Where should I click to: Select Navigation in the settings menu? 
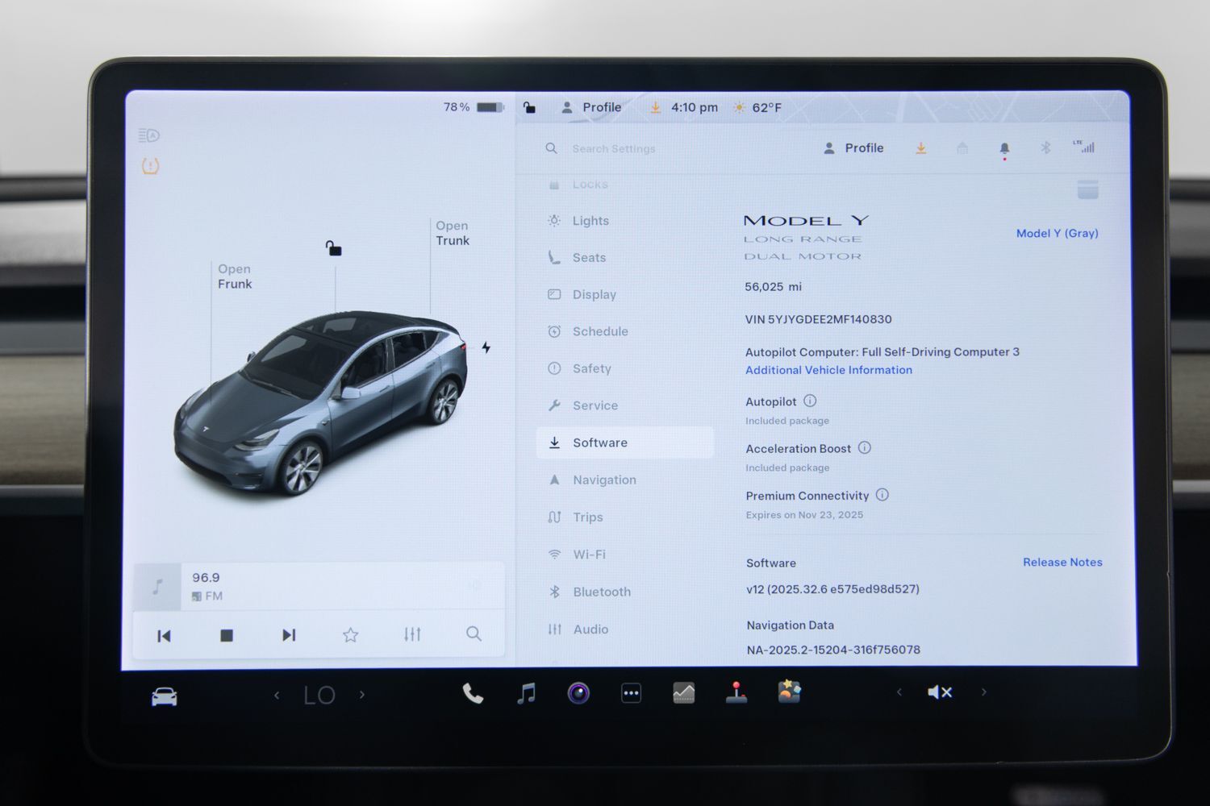click(604, 480)
